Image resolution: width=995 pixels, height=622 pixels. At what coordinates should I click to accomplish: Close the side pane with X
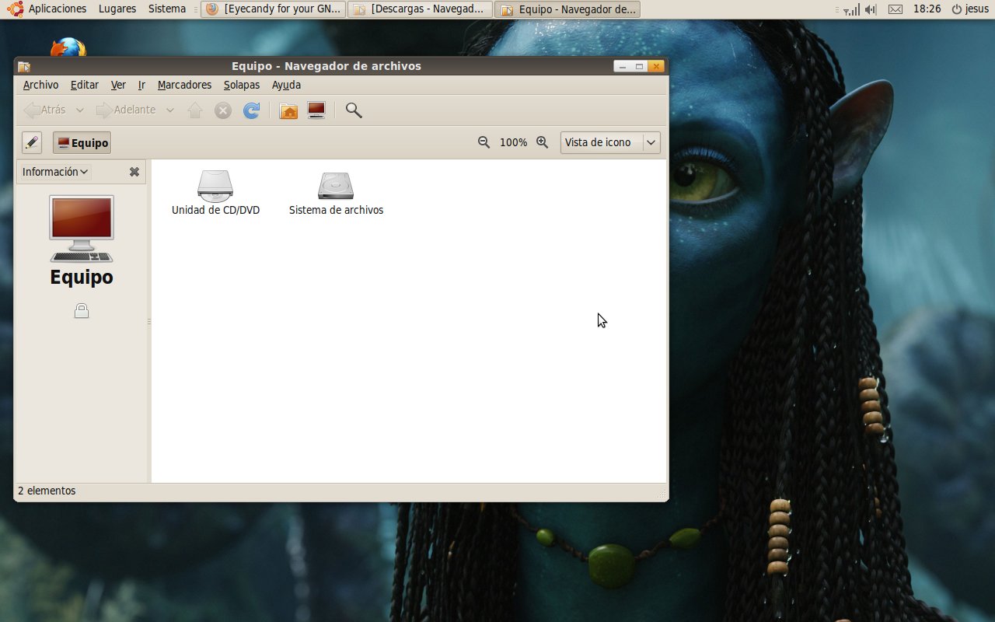[134, 172]
